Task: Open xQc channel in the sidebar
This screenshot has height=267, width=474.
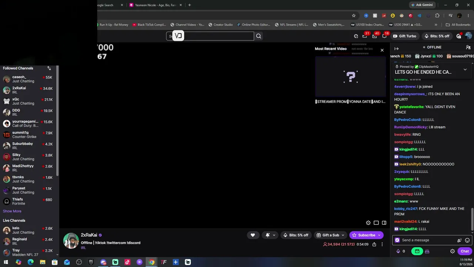Action: (29, 101)
